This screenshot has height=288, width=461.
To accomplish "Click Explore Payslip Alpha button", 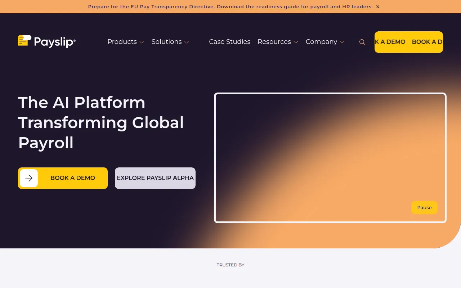I will 155,178.
